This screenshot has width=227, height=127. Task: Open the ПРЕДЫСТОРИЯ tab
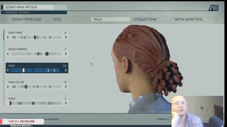pyautogui.click(x=151, y=19)
